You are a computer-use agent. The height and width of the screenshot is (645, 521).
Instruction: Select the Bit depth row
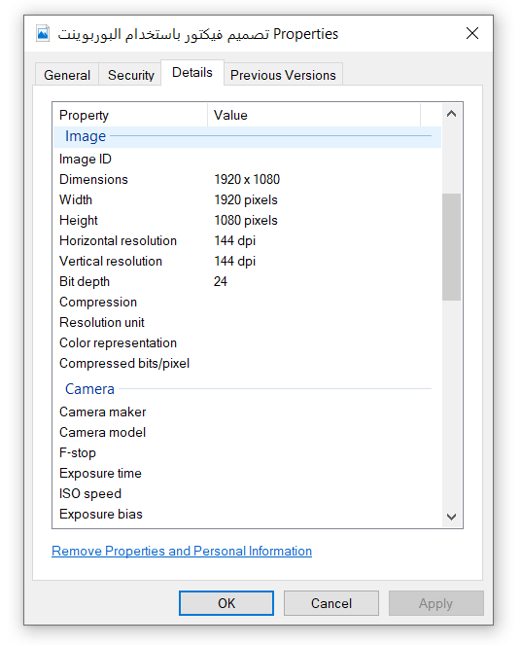247,281
